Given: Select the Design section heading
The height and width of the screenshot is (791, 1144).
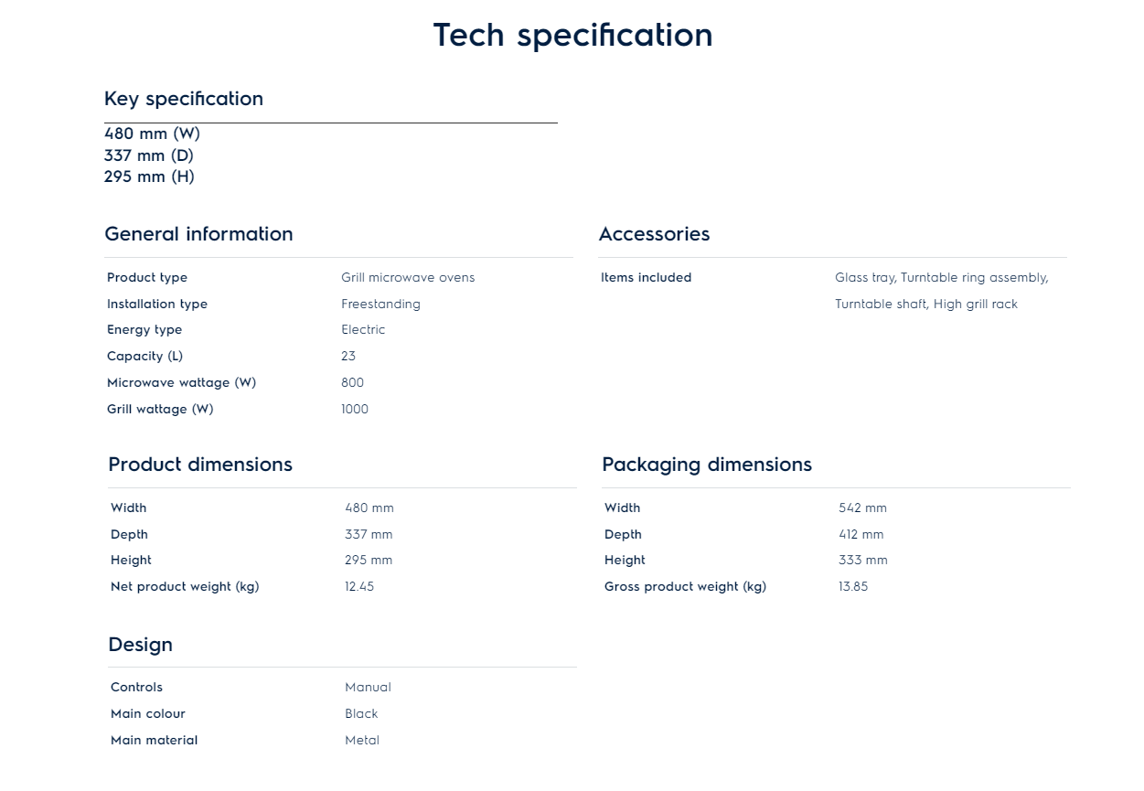Looking at the screenshot, I should tap(140, 645).
